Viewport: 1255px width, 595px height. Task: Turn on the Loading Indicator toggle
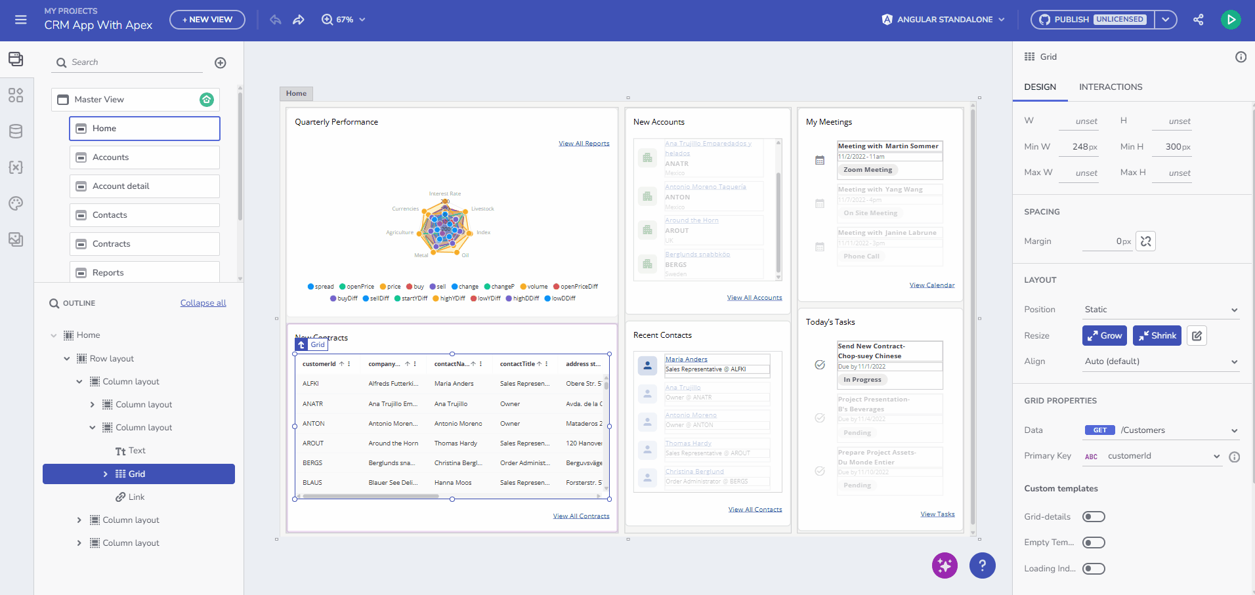[1094, 569]
